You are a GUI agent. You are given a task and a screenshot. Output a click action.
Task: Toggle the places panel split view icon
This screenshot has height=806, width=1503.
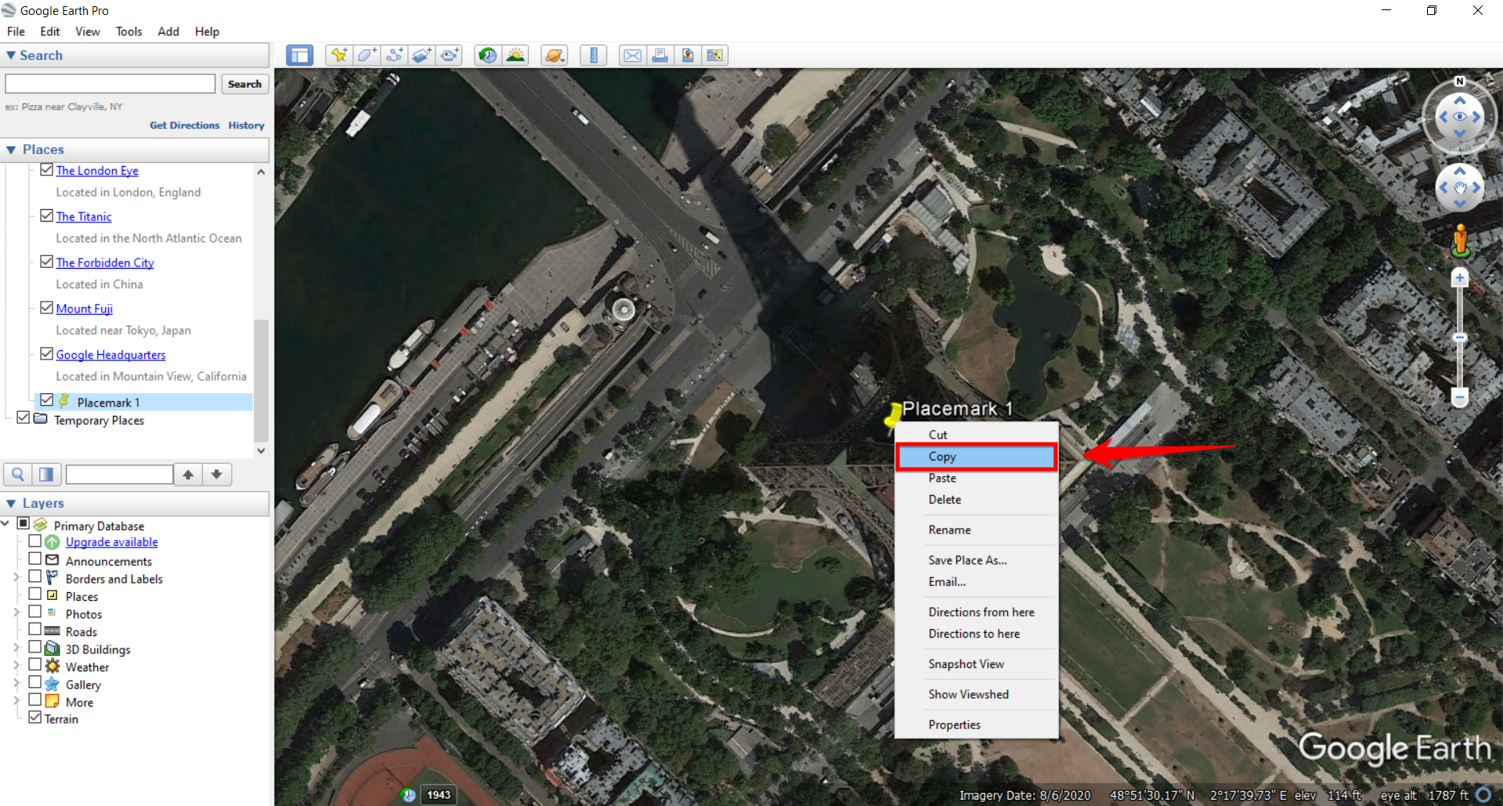point(46,474)
